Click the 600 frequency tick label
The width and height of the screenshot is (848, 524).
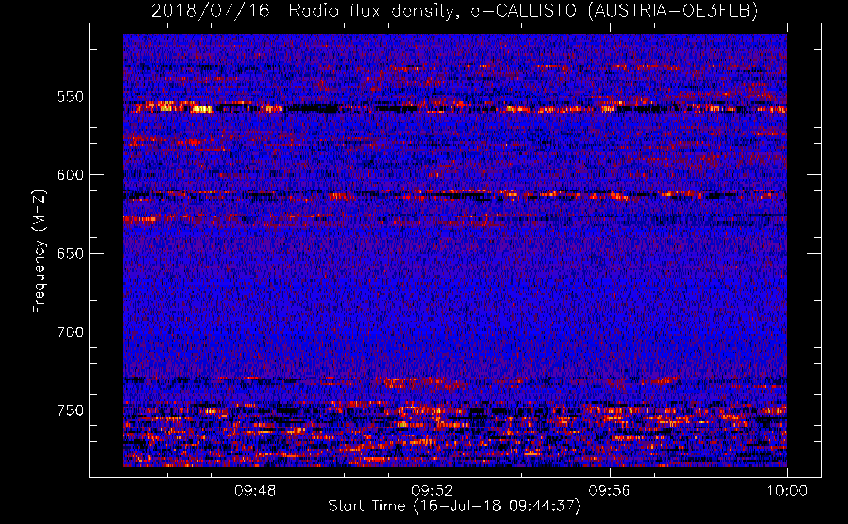coord(70,175)
